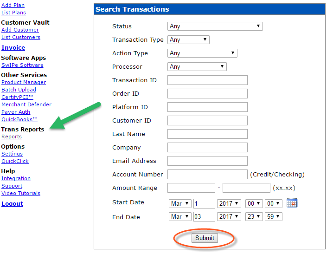Image resolution: width=333 pixels, height=254 pixels.
Task: Click the Transaction ID input field
Action: 207,80
